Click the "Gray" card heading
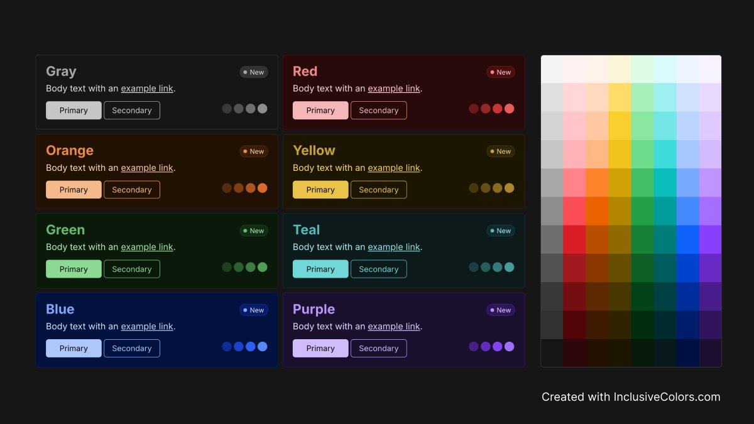 [61, 71]
